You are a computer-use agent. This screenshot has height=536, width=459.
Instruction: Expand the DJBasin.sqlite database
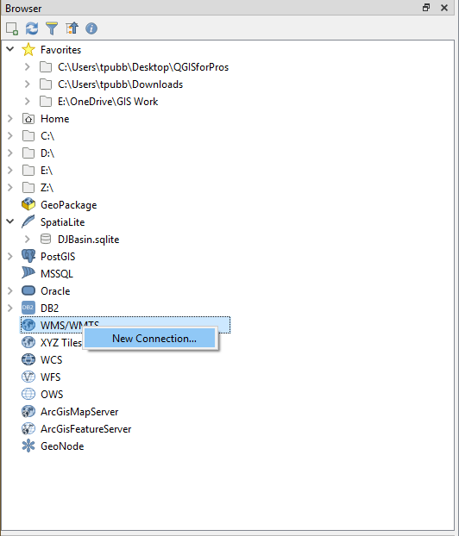(x=28, y=239)
